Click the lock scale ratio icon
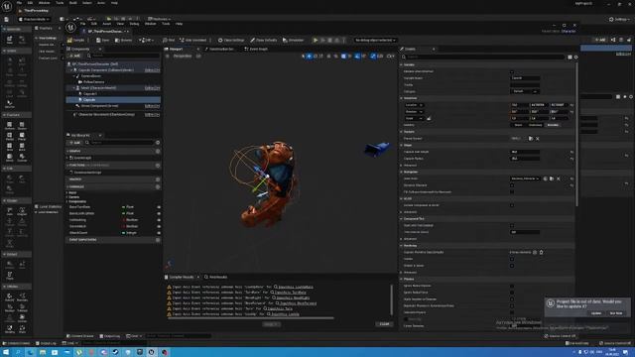635x357 pixels. [x=429, y=118]
